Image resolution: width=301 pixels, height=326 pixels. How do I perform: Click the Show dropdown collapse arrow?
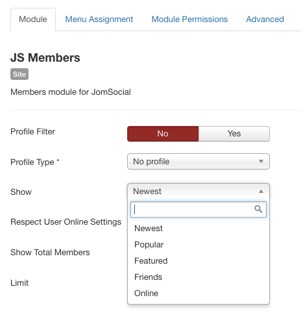(261, 192)
